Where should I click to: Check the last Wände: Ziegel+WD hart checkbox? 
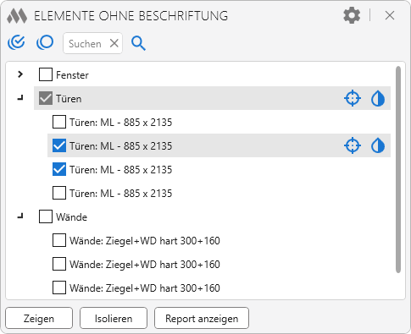tap(59, 287)
